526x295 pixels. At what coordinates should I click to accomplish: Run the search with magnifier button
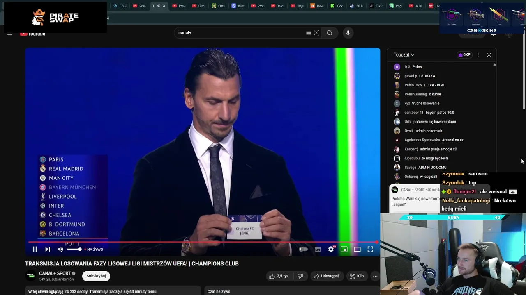[330, 33]
